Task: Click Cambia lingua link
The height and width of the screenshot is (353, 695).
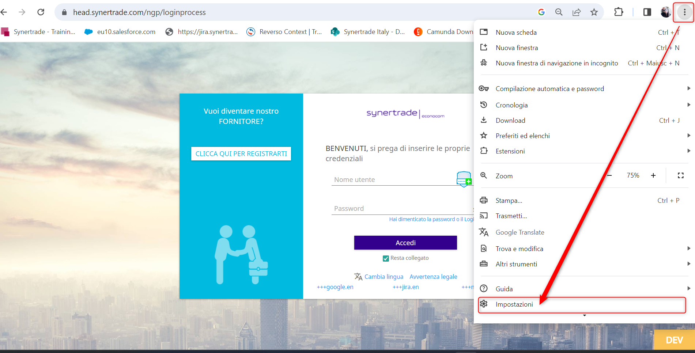Action: coord(384,277)
